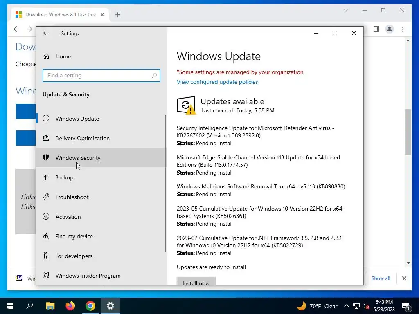The width and height of the screenshot is (419, 314).
Task: Open the notification center icon
Action: (405, 306)
